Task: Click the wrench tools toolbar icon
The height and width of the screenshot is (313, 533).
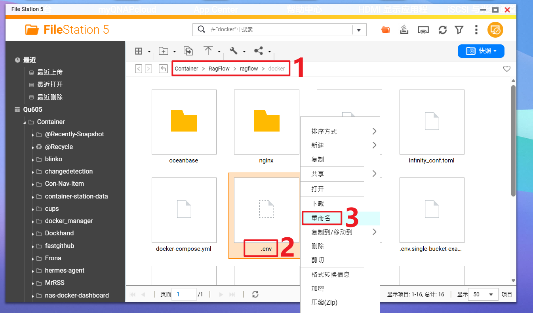Action: 234,51
